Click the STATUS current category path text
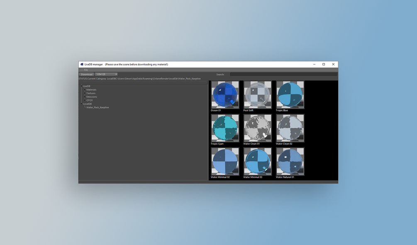This screenshot has width=417, height=245. point(139,79)
